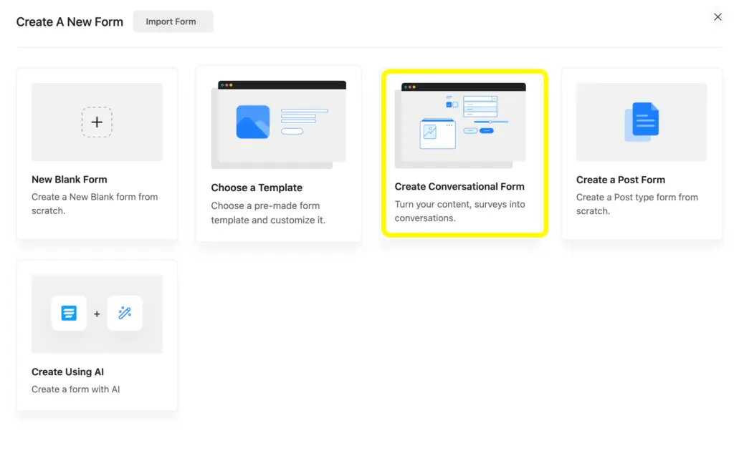
Task: Select the New Blank Form title
Action: click(70, 180)
